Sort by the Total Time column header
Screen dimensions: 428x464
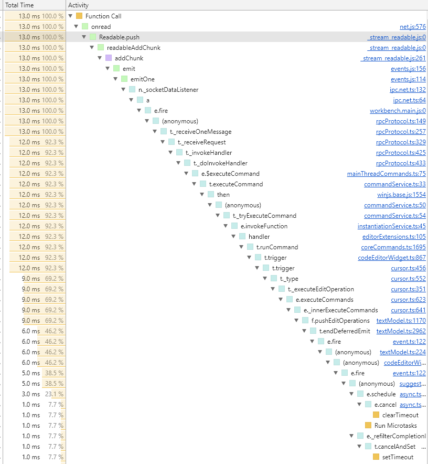tap(33, 5)
